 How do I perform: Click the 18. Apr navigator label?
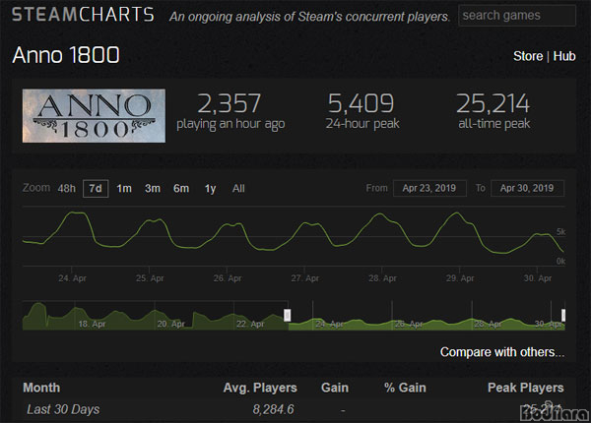(x=92, y=324)
